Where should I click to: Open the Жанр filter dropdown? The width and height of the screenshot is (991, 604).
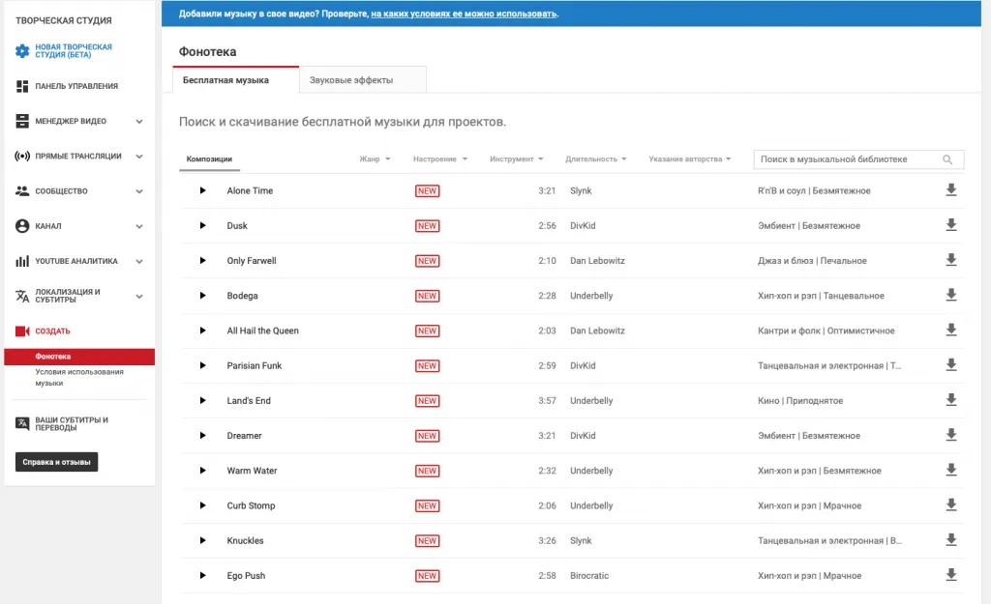[375, 159]
